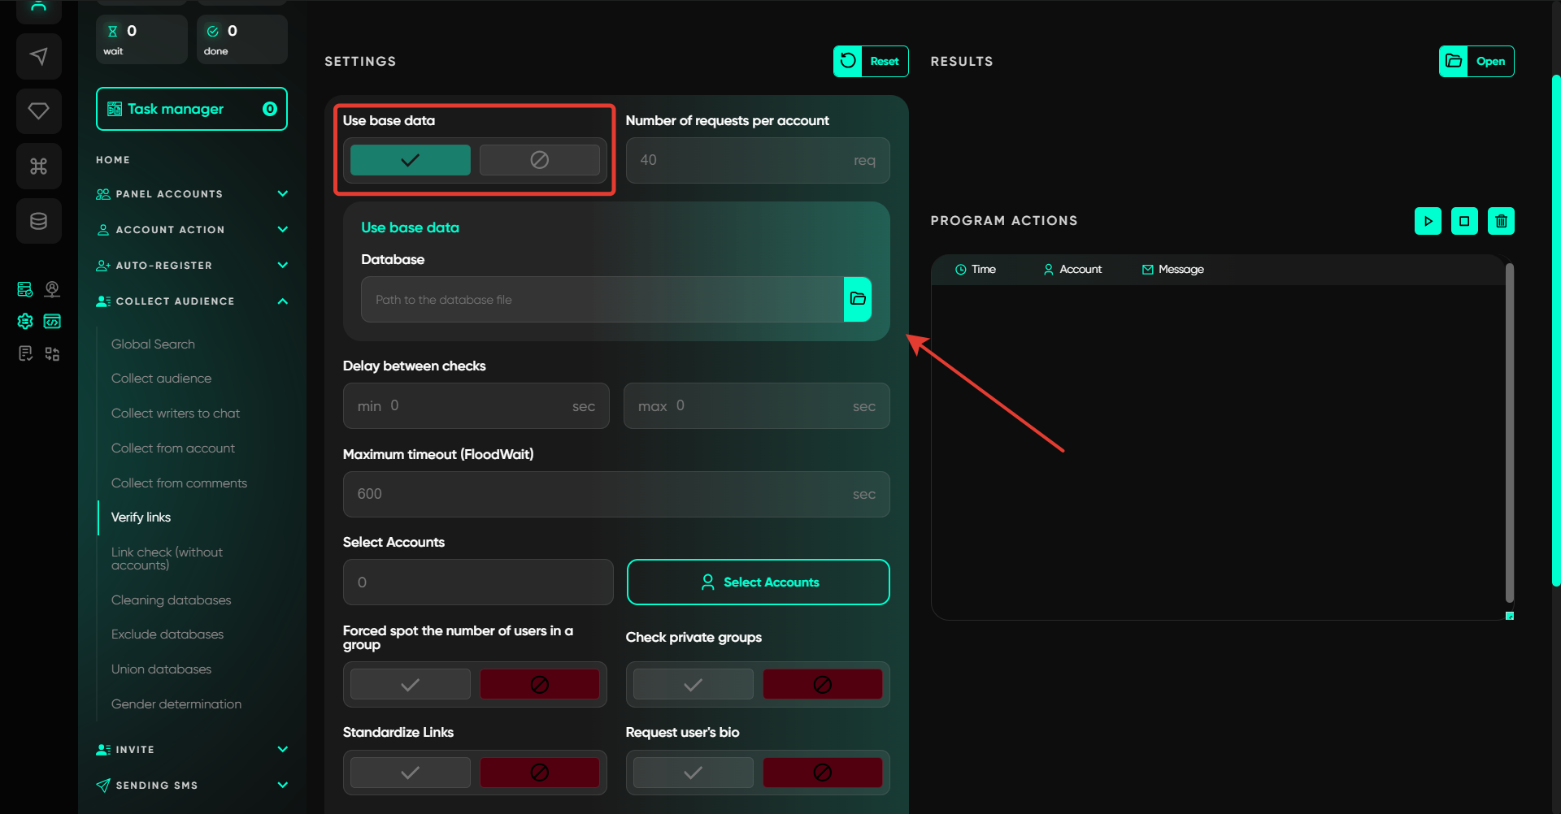
Task: Clear program actions with trash icon
Action: coord(1501,221)
